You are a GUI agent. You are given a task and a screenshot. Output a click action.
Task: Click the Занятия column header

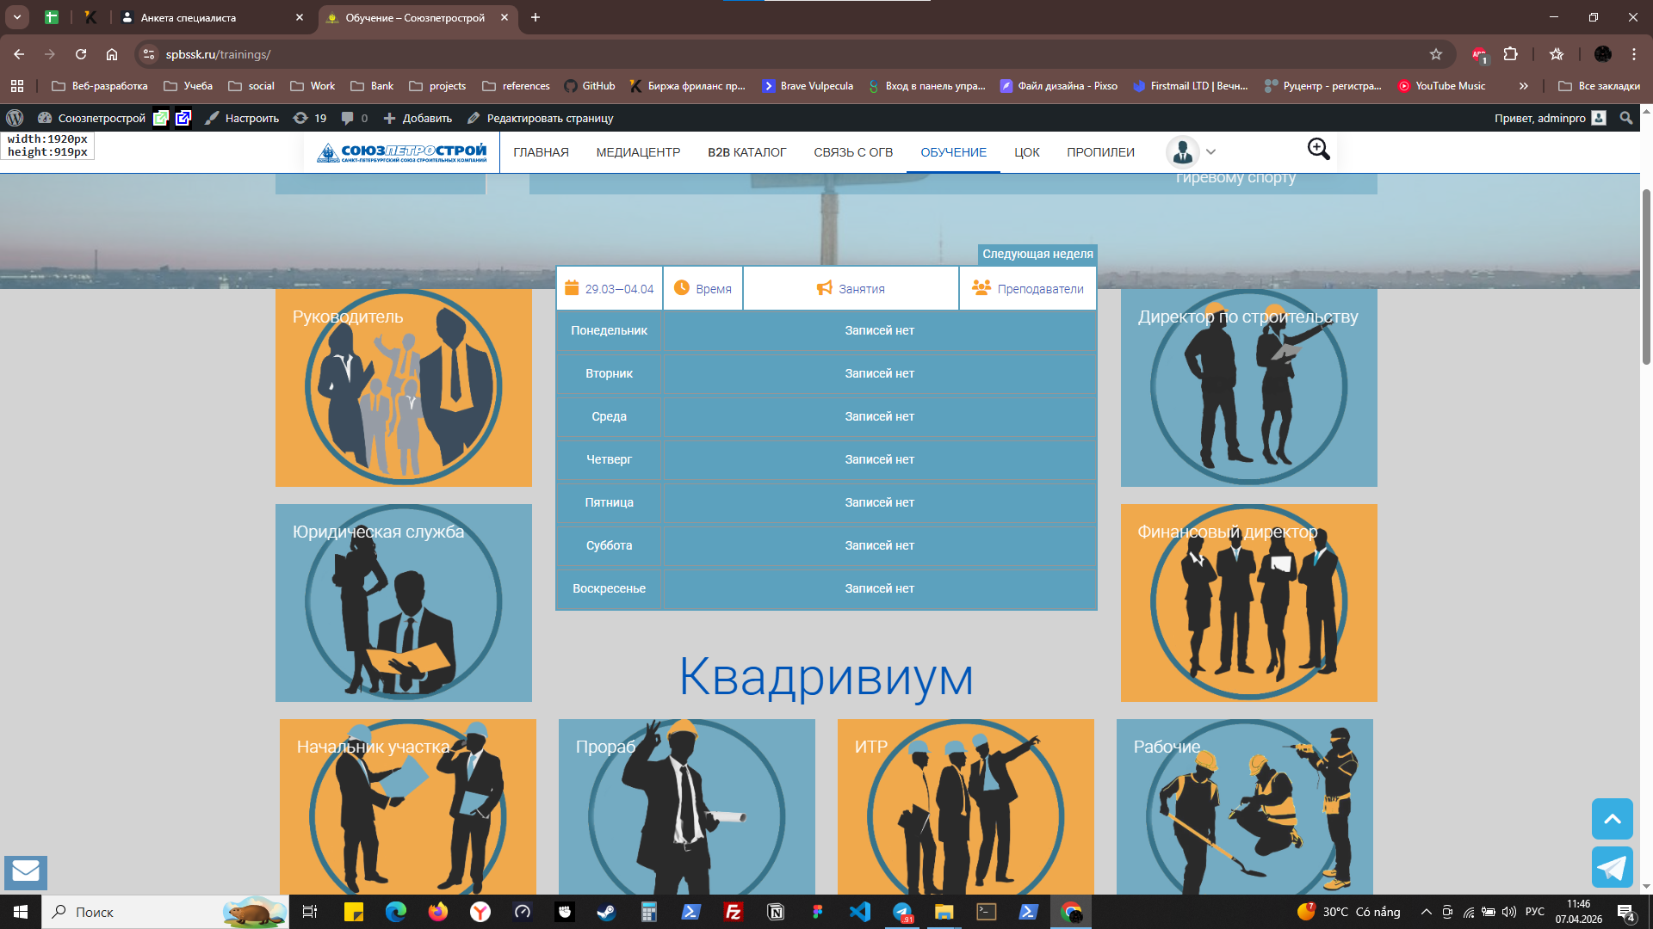coord(851,288)
